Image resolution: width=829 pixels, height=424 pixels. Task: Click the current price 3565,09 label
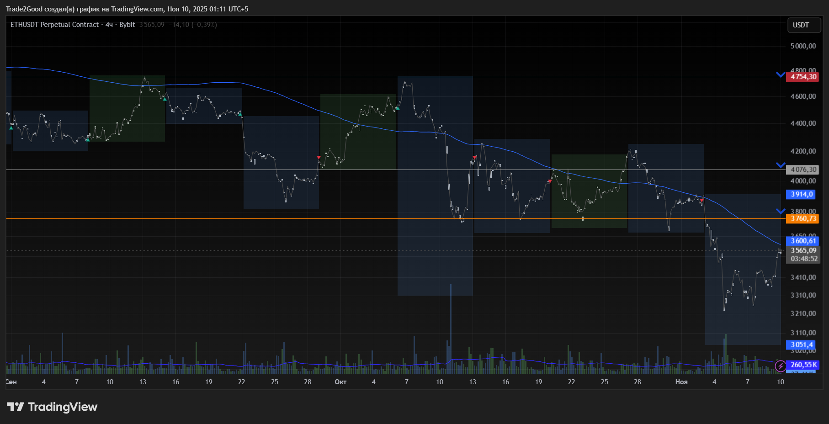803,250
